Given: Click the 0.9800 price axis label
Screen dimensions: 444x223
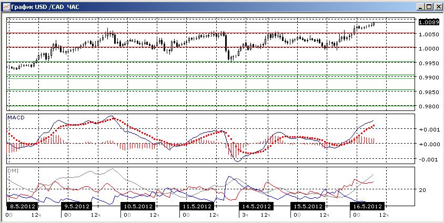Looking at the screenshot, I should [428, 106].
